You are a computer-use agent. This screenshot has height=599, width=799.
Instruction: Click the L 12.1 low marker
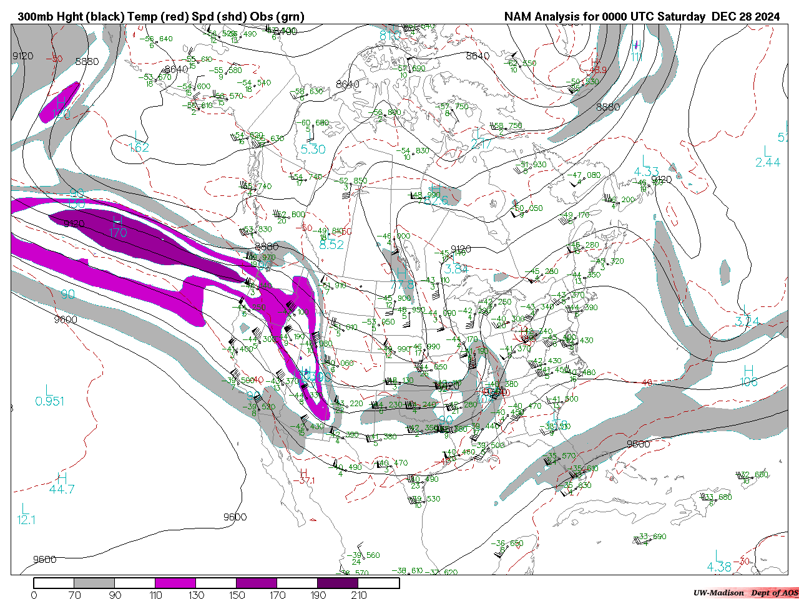click(x=26, y=514)
